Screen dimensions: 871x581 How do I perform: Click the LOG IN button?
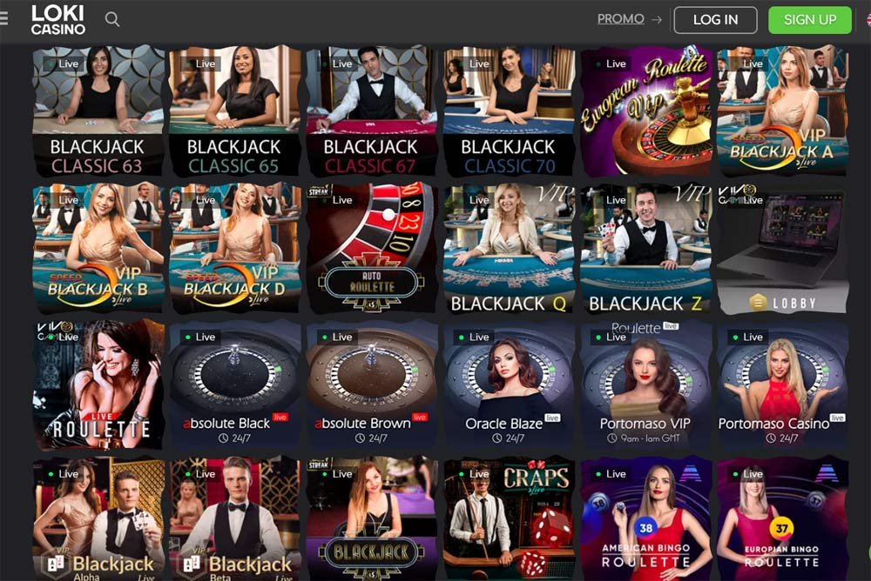click(x=715, y=20)
